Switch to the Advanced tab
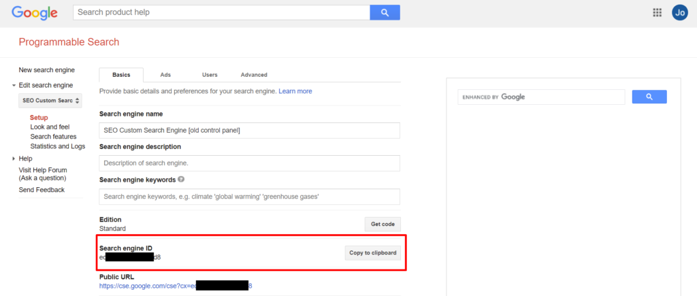This screenshot has height=296, width=697. coord(254,75)
